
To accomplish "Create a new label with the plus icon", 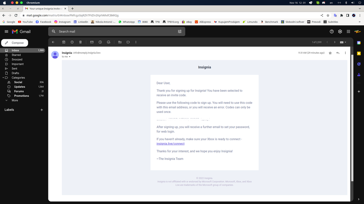I will pos(42,110).
